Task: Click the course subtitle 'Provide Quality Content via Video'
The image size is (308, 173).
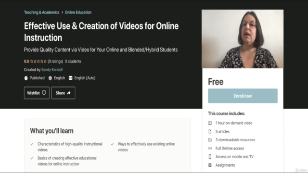Action: coord(101,50)
